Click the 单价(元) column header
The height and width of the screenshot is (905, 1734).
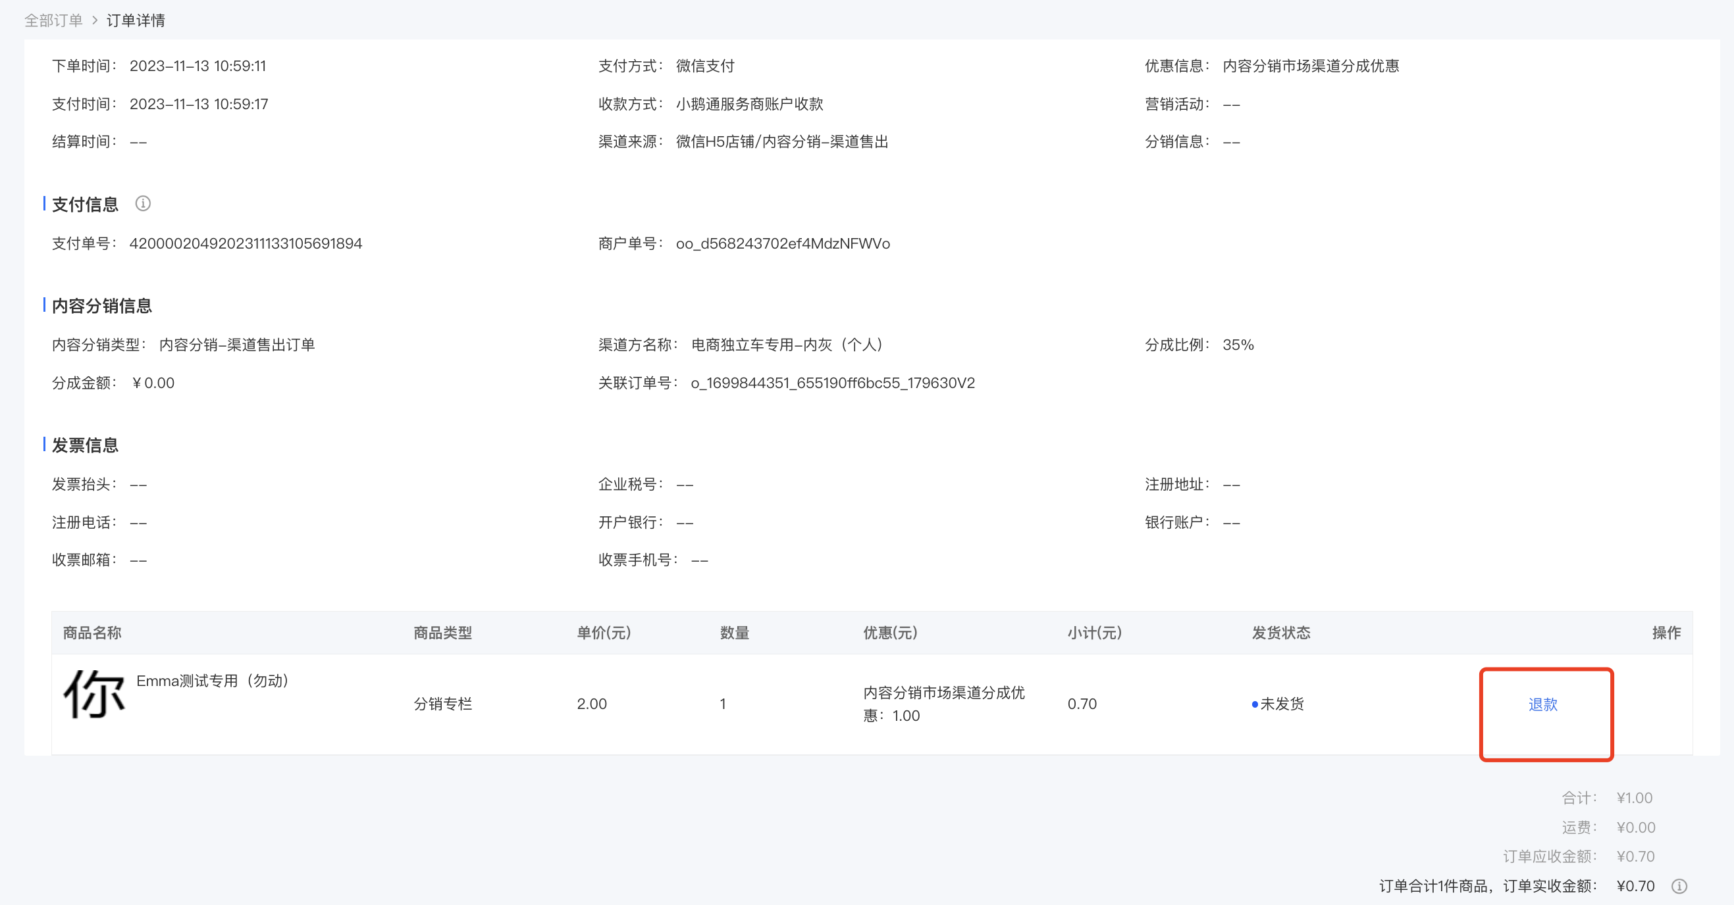pyautogui.click(x=604, y=633)
